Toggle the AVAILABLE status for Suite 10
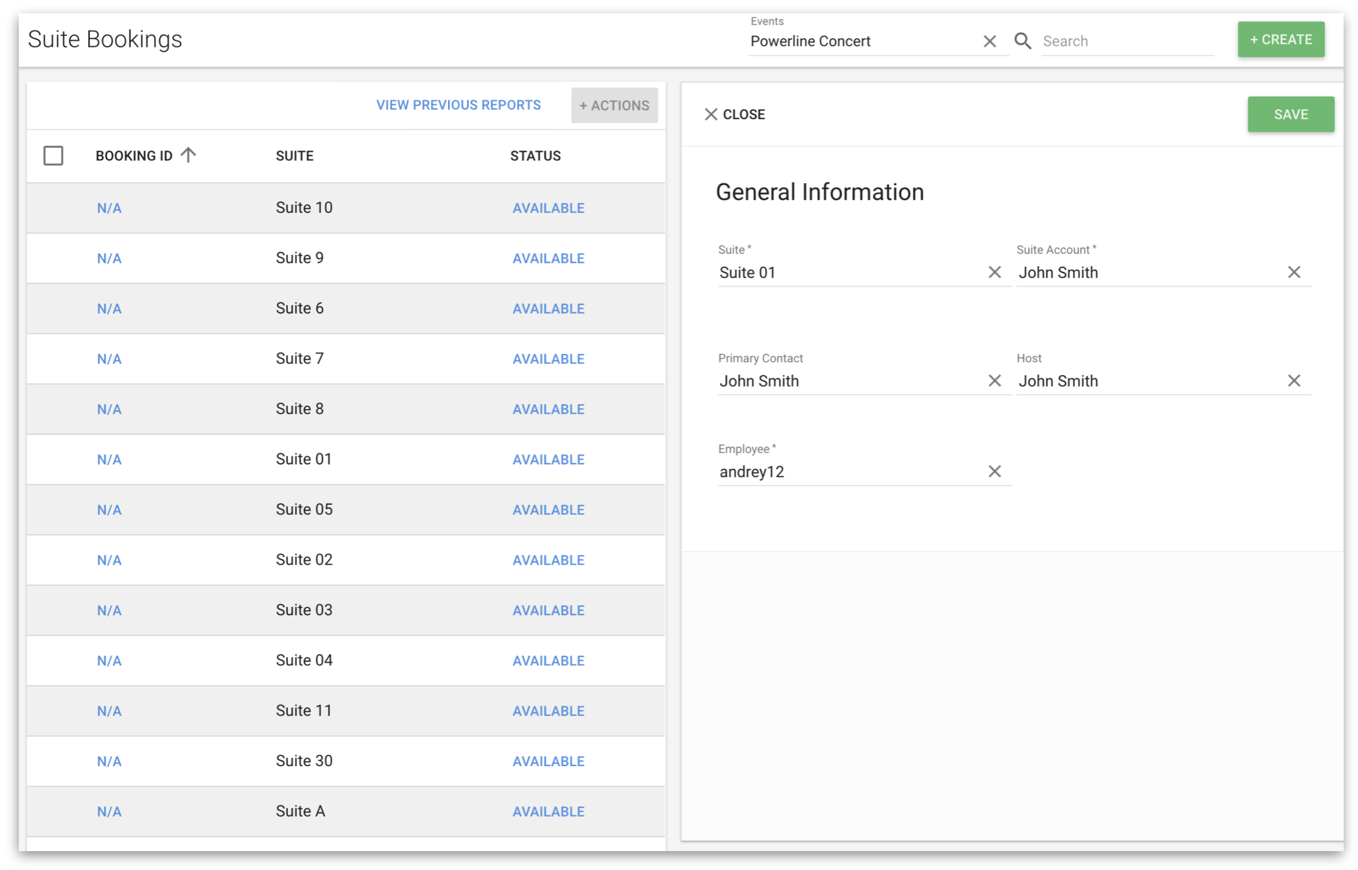 [548, 208]
